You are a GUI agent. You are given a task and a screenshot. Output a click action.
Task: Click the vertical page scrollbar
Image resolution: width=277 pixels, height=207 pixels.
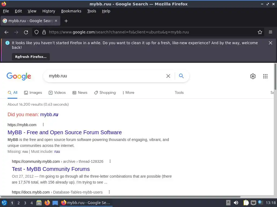[x=275, y=77]
